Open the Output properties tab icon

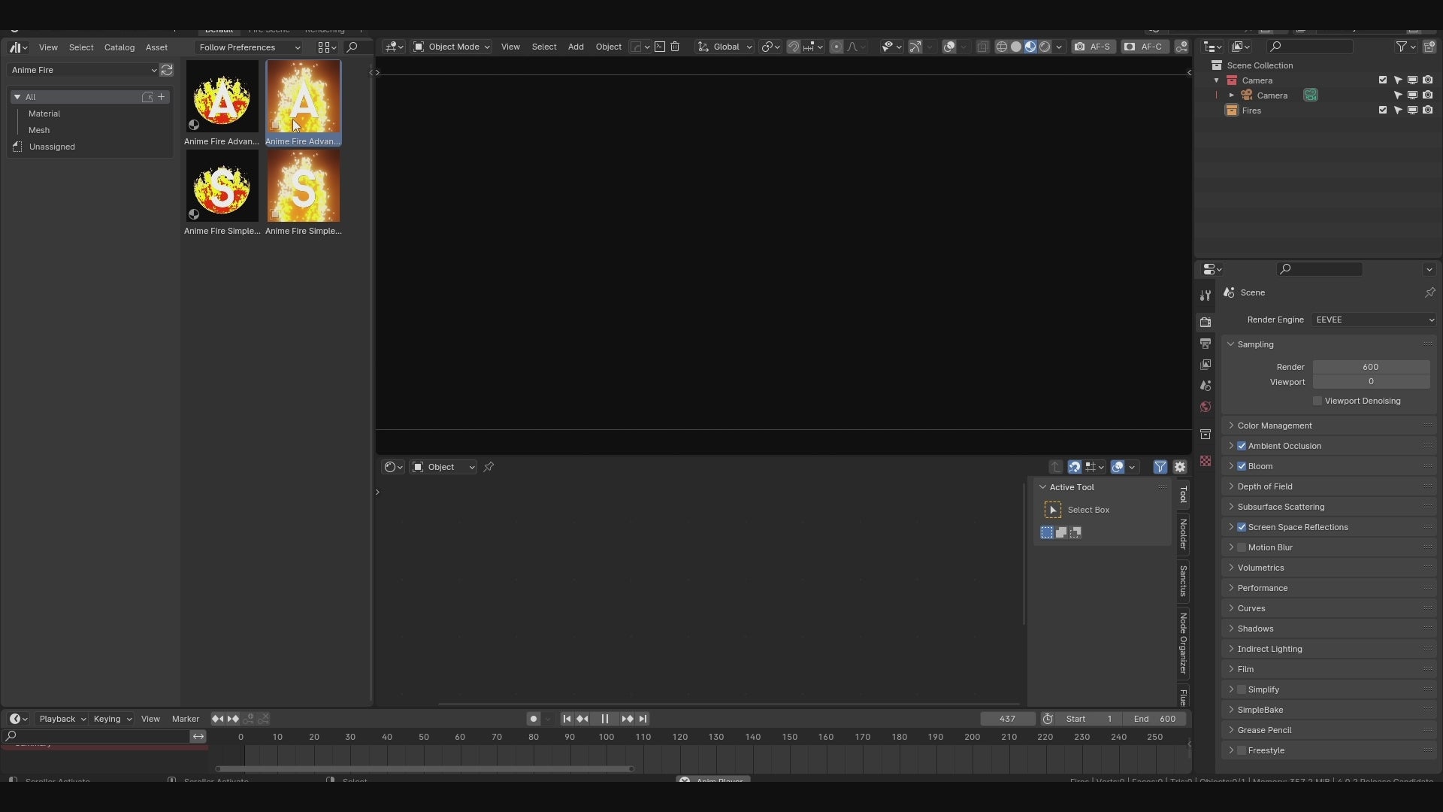tap(1206, 344)
